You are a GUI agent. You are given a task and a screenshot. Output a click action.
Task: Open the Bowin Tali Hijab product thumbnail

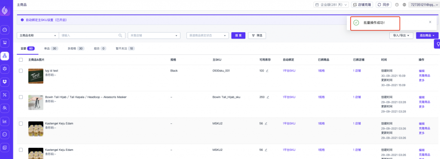tap(36, 102)
